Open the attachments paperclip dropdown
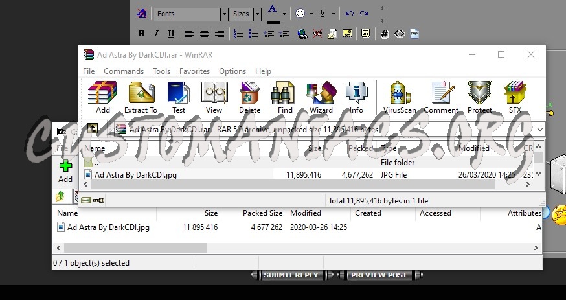This screenshot has width=566, height=300. click(x=334, y=14)
